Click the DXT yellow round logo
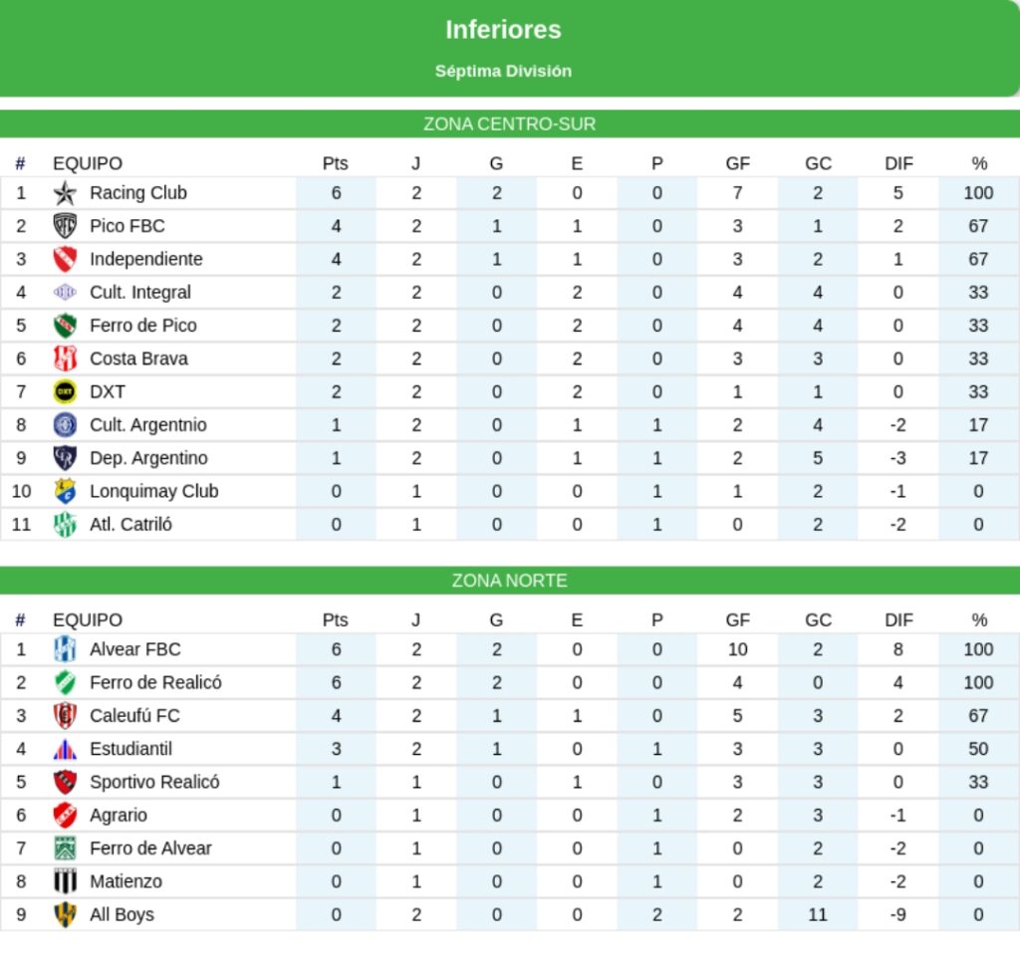1020x974 pixels. point(65,391)
